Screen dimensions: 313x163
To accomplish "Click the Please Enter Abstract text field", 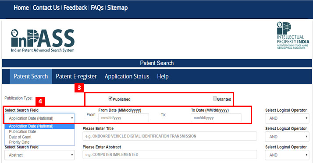I will coord(170,154).
